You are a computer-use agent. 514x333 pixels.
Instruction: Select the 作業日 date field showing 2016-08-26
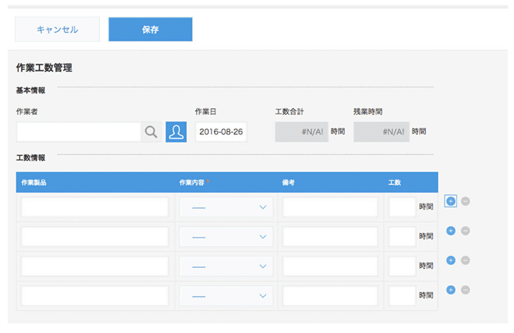(x=221, y=132)
